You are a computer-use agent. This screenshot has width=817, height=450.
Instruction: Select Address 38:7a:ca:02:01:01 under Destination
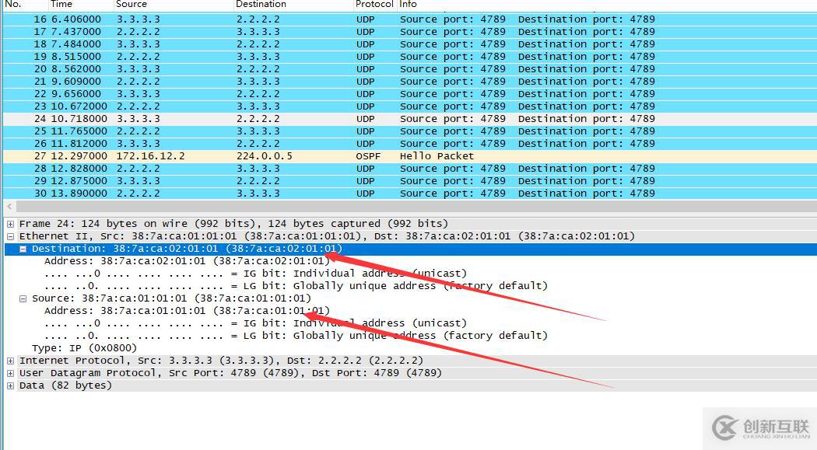pos(187,261)
